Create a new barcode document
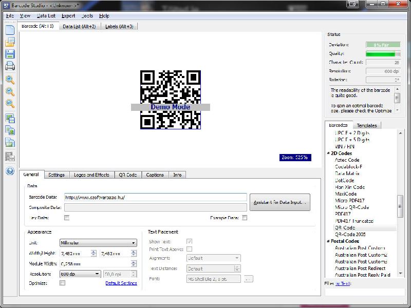411x308 pixels. [x=10, y=30]
